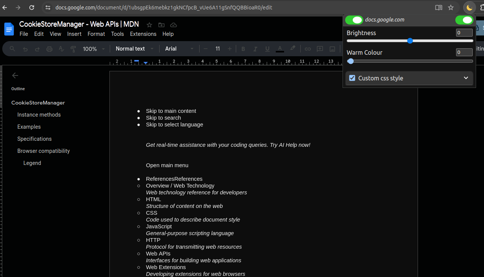Click the Brightness slider handle
This screenshot has width=484, height=277.
point(410,41)
